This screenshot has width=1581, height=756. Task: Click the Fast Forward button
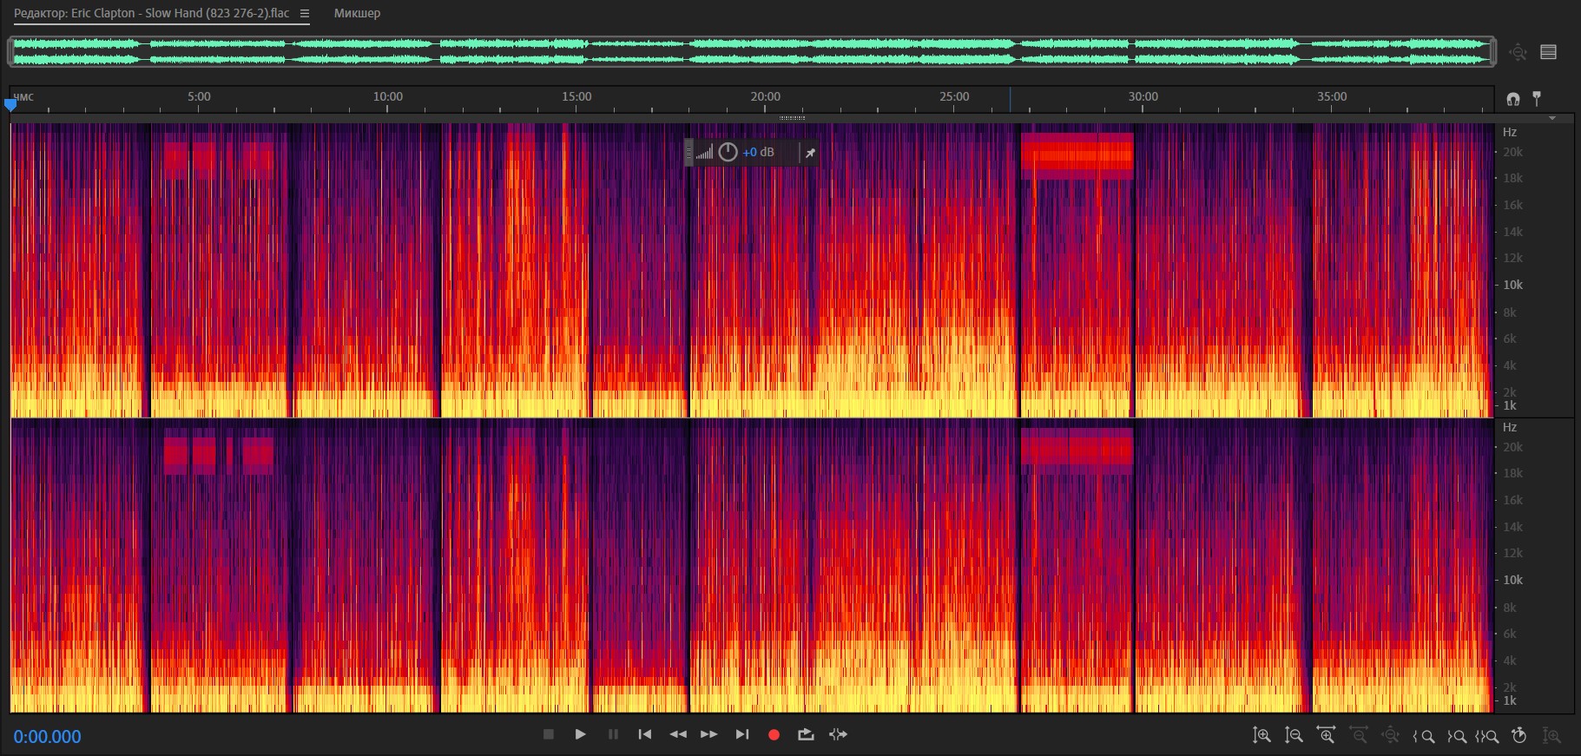[x=708, y=734]
